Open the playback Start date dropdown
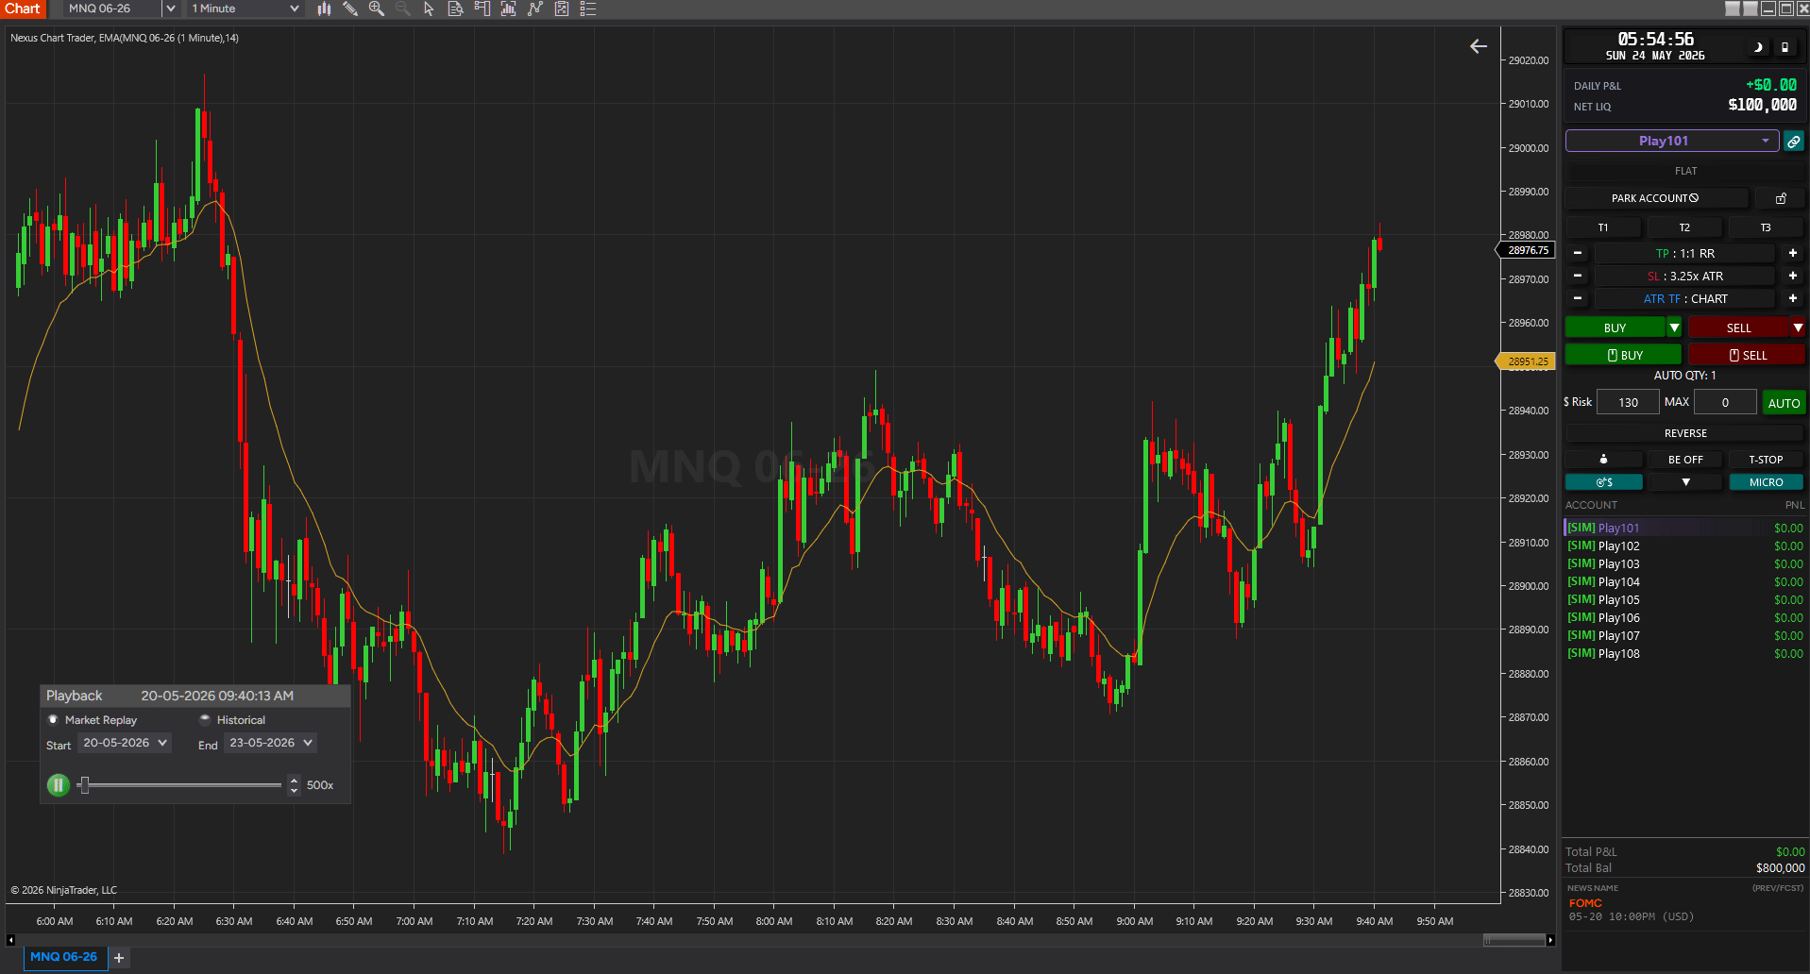The height and width of the screenshot is (974, 1810). tap(125, 743)
